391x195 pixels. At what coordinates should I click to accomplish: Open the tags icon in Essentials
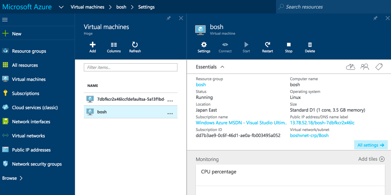(379, 67)
